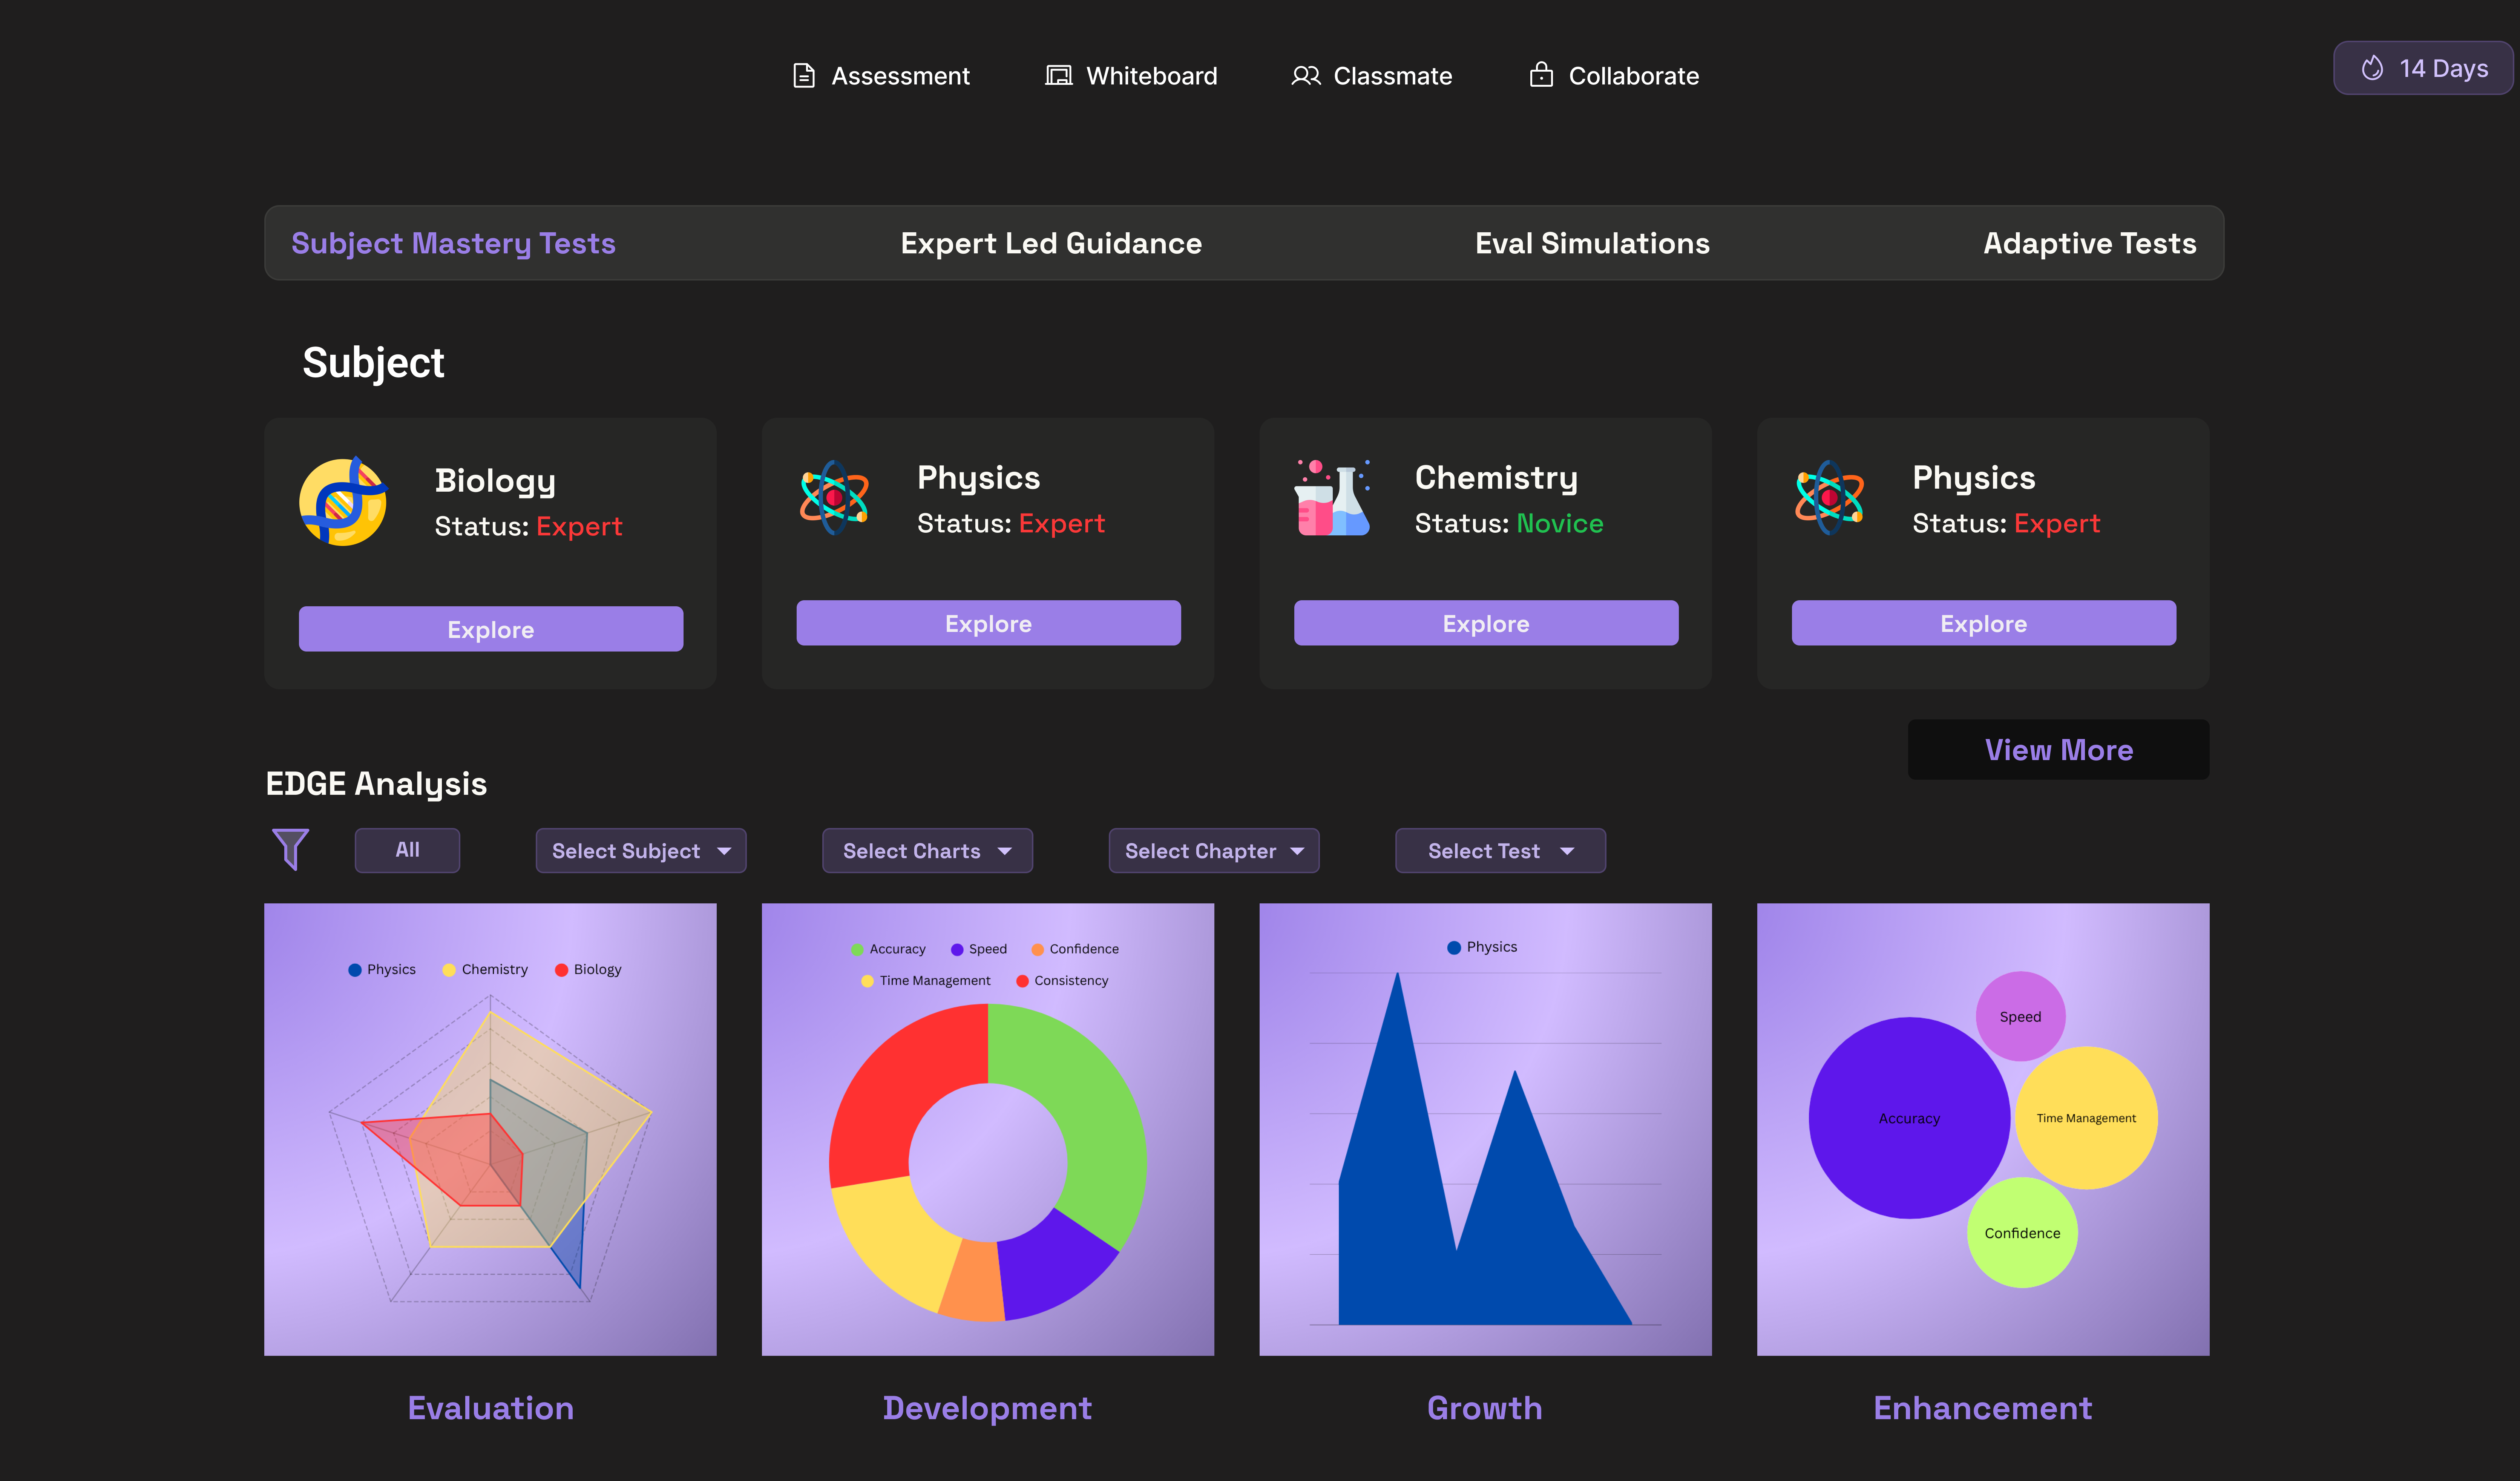Toggle Biology legend in radar chart
The width and height of the screenshot is (2520, 1481).
click(588, 970)
